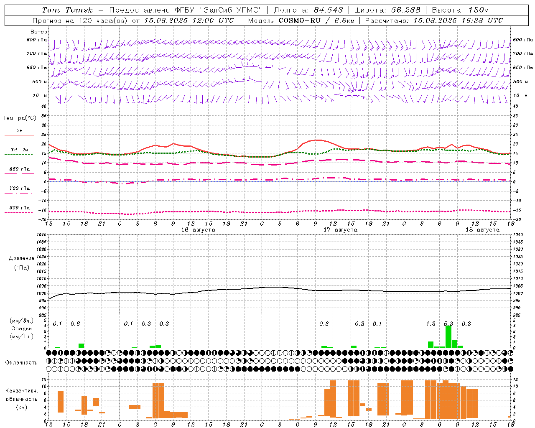Click 'Рассчитано: 15.08.2025 16:38 UTC' timestamp
This screenshot has height=428, width=535.
pyautogui.click(x=434, y=20)
